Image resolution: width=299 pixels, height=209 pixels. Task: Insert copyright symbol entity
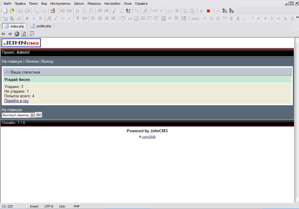click(x=211, y=18)
